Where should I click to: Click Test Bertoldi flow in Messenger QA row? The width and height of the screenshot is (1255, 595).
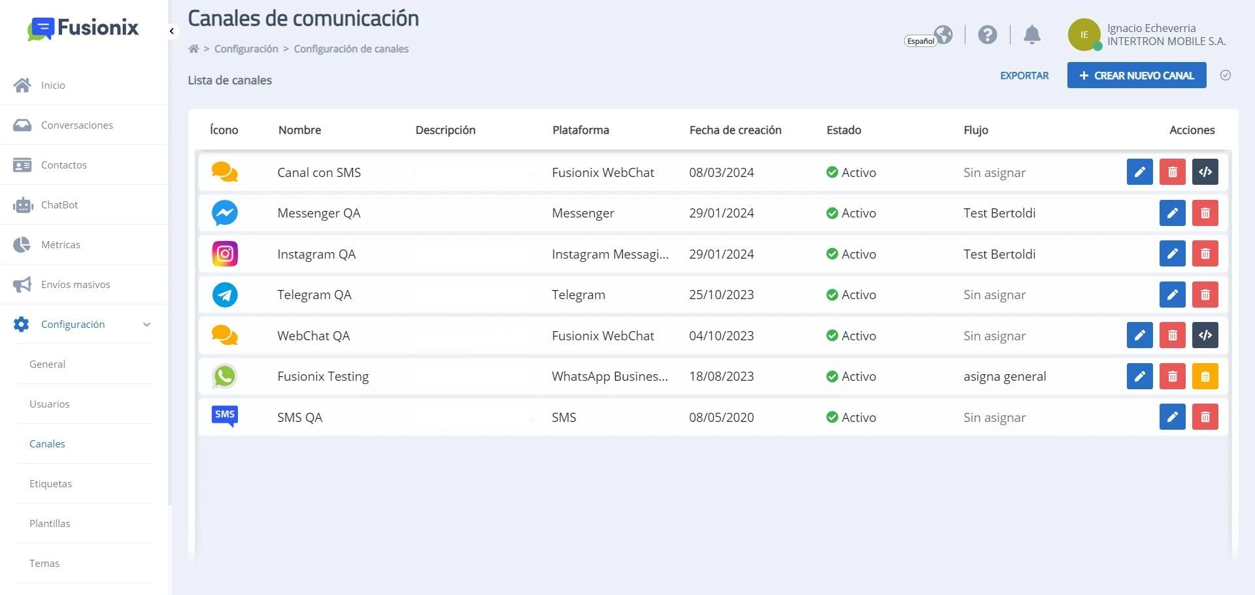tap(999, 213)
